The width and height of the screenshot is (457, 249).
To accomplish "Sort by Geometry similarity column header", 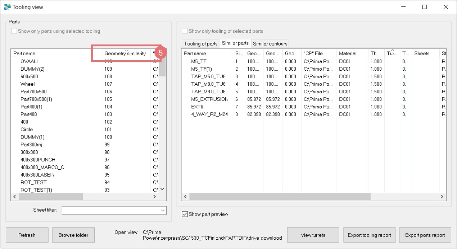I will click(x=125, y=53).
